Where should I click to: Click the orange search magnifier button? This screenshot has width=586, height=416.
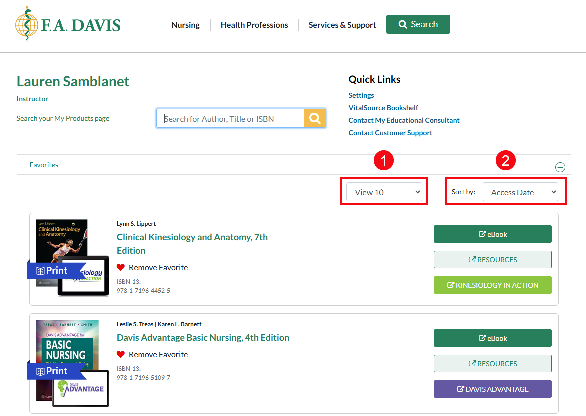[315, 118]
